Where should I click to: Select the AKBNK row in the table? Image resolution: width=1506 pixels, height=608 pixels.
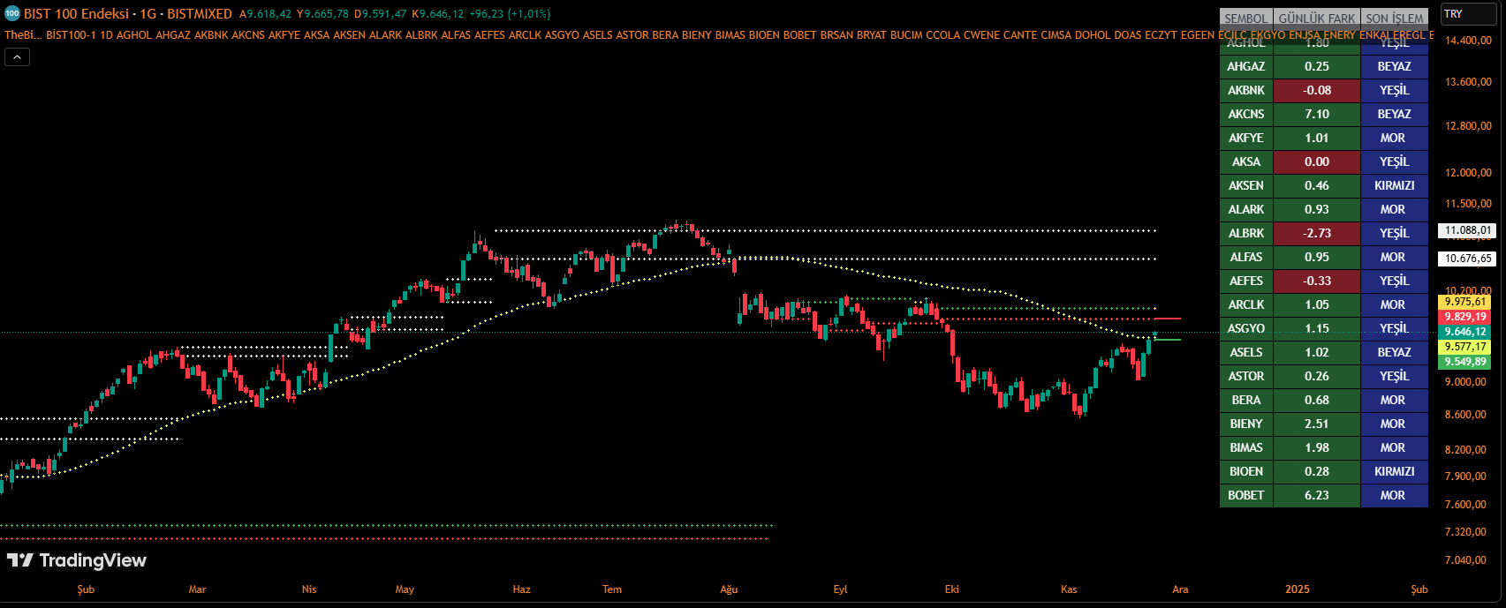[x=1246, y=90]
